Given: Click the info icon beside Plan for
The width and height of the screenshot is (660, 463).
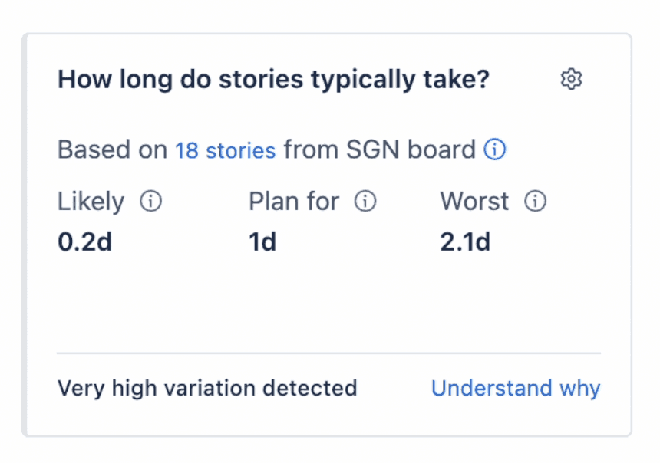Looking at the screenshot, I should pos(365,202).
